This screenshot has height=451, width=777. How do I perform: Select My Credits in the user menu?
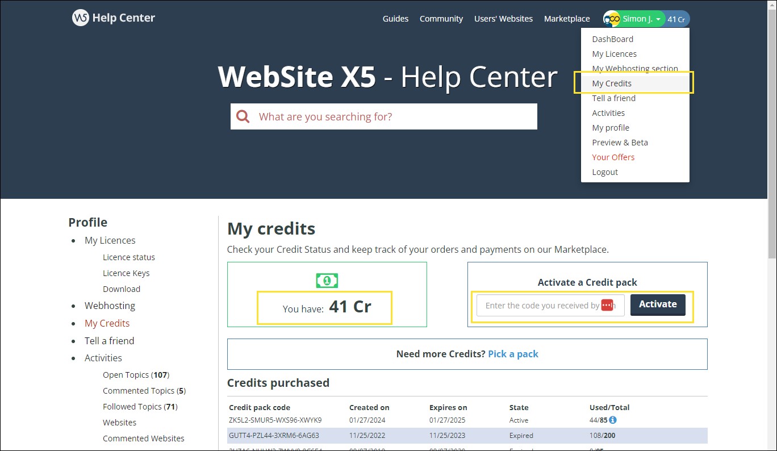tap(635, 83)
